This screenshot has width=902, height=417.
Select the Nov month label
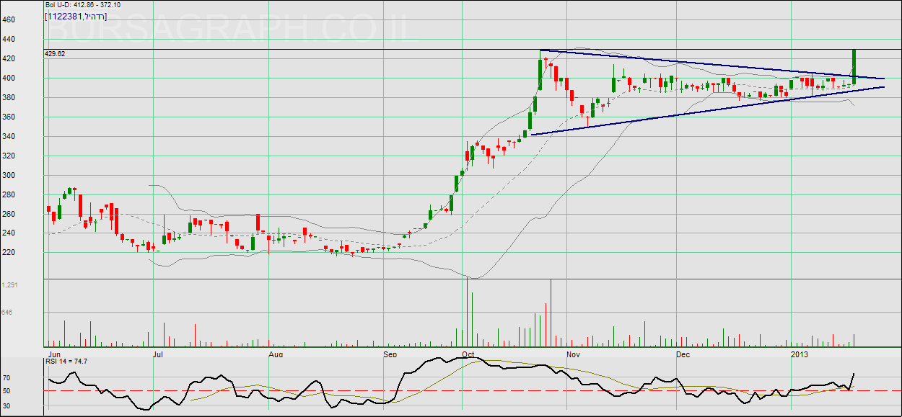click(574, 354)
